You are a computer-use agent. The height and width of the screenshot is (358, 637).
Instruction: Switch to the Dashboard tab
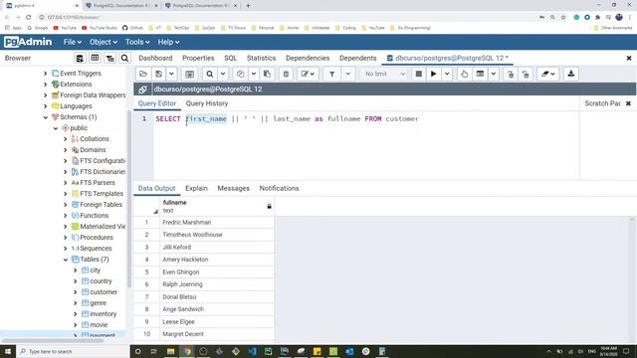pos(155,58)
